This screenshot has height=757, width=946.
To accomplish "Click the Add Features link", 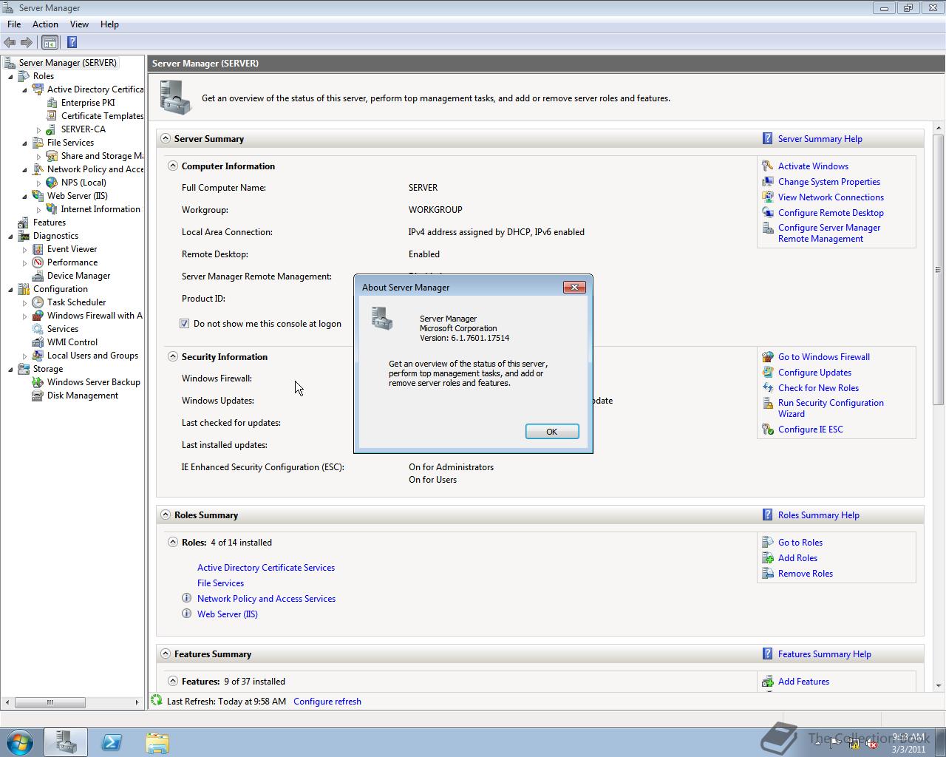I will tap(803, 682).
